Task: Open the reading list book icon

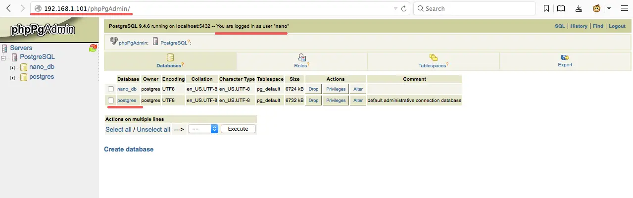Action: [x=561, y=8]
